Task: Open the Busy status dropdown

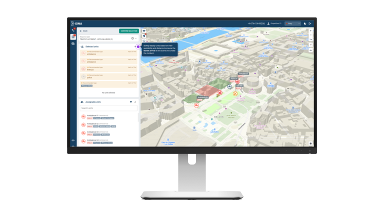Action: [293, 23]
